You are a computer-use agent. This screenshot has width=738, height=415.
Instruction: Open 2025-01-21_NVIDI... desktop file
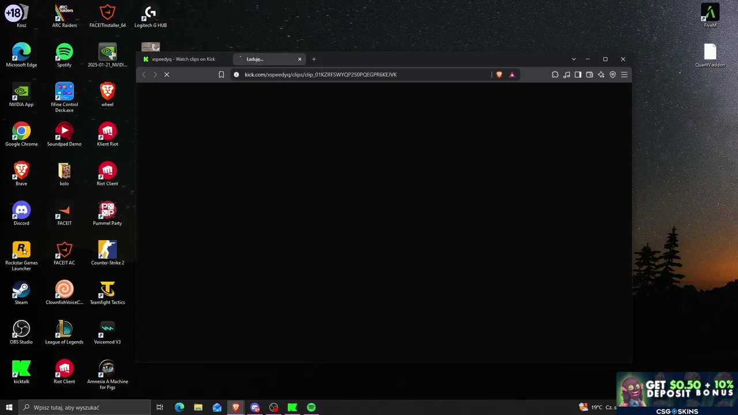(107, 55)
